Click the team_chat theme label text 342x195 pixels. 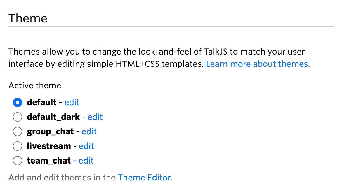tap(48, 161)
